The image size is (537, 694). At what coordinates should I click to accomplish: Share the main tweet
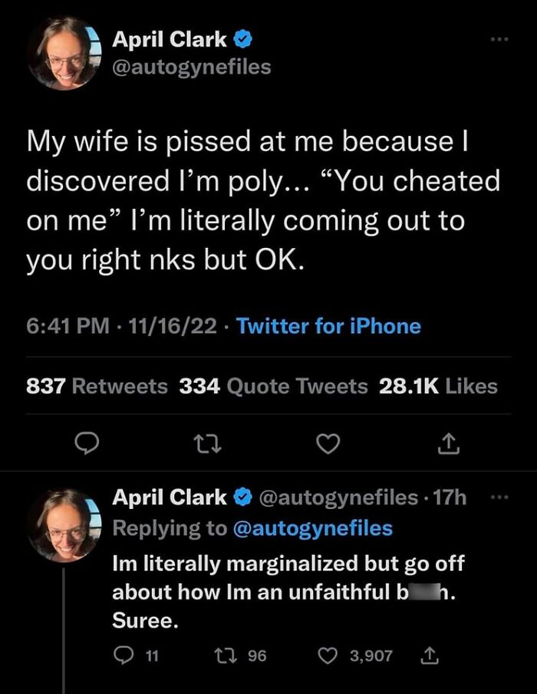(x=450, y=442)
